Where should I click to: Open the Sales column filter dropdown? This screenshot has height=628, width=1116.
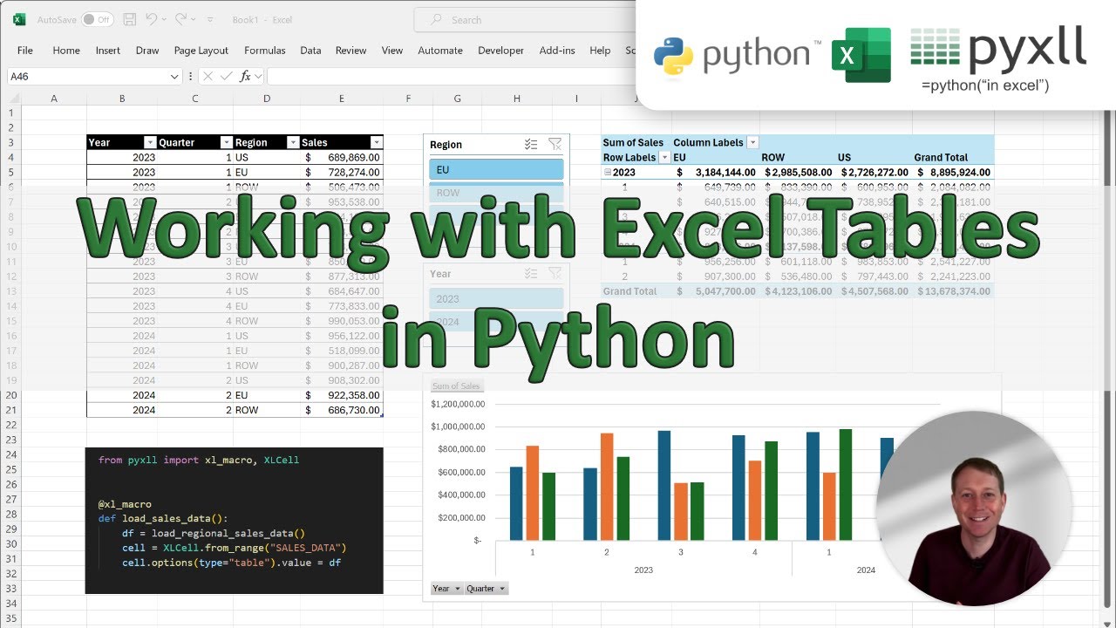(377, 142)
